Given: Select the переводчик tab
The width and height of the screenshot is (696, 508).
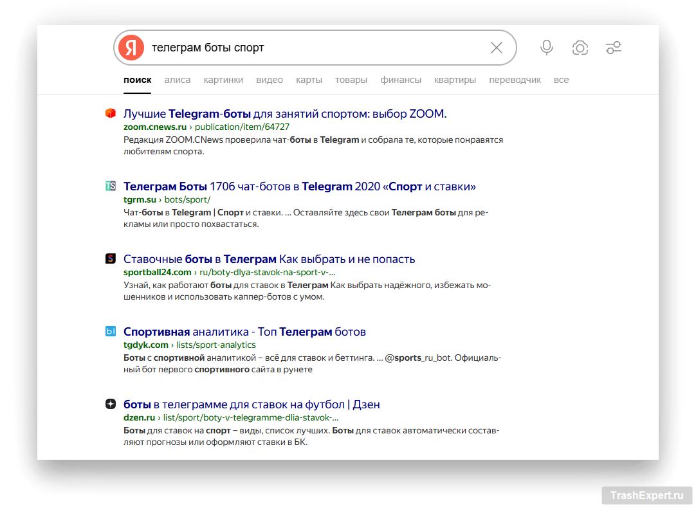Looking at the screenshot, I should (x=515, y=80).
